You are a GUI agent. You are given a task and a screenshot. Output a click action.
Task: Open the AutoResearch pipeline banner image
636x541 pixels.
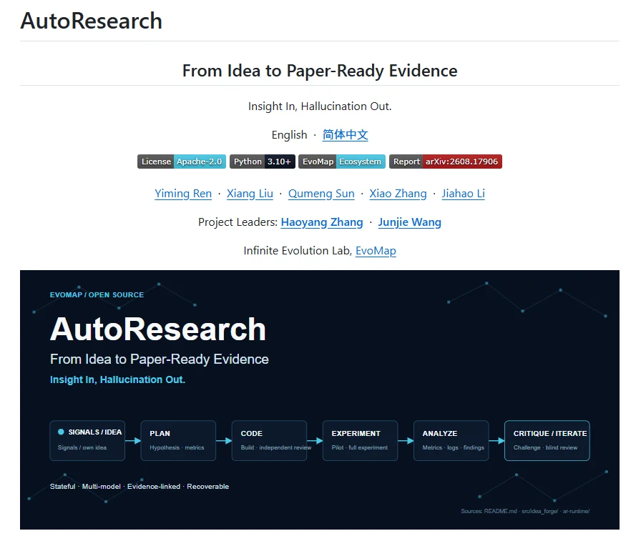tap(320, 399)
